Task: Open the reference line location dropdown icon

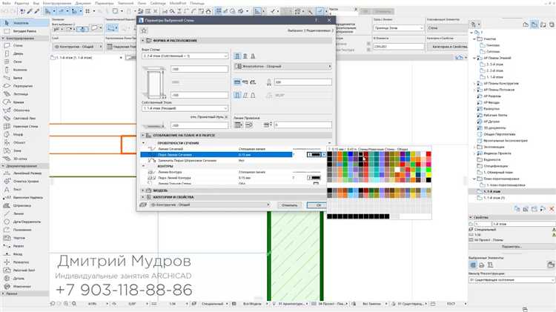Action: 239,125
